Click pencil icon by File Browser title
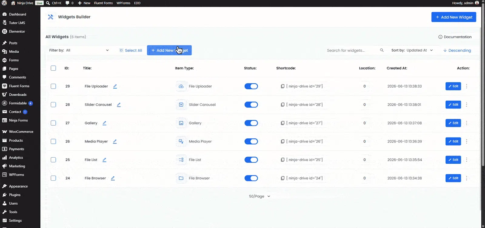Image resolution: width=485 pixels, height=228 pixels. coord(113,178)
